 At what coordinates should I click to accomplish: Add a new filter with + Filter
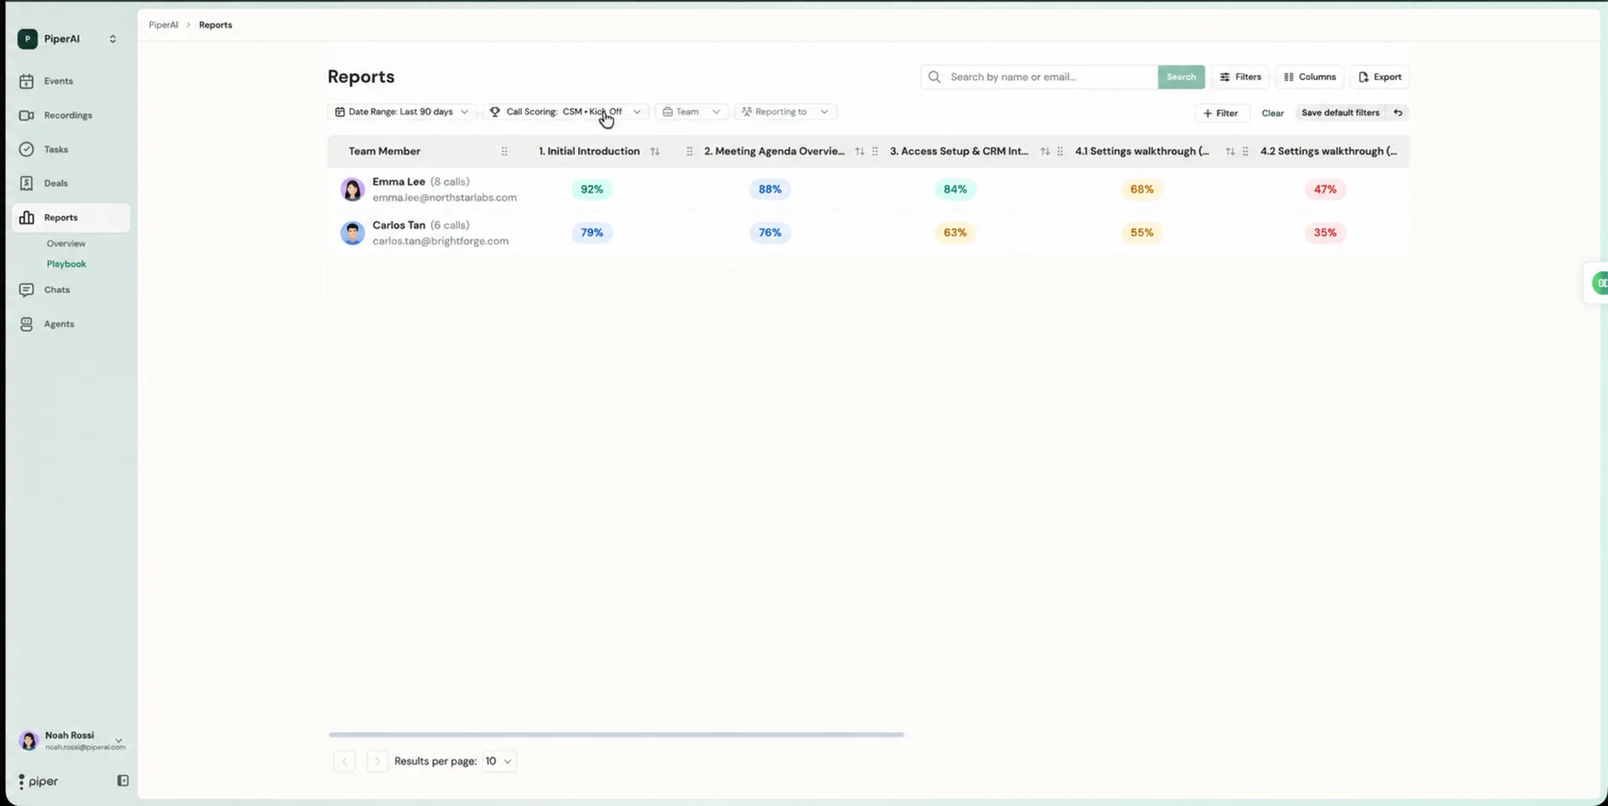tap(1221, 113)
